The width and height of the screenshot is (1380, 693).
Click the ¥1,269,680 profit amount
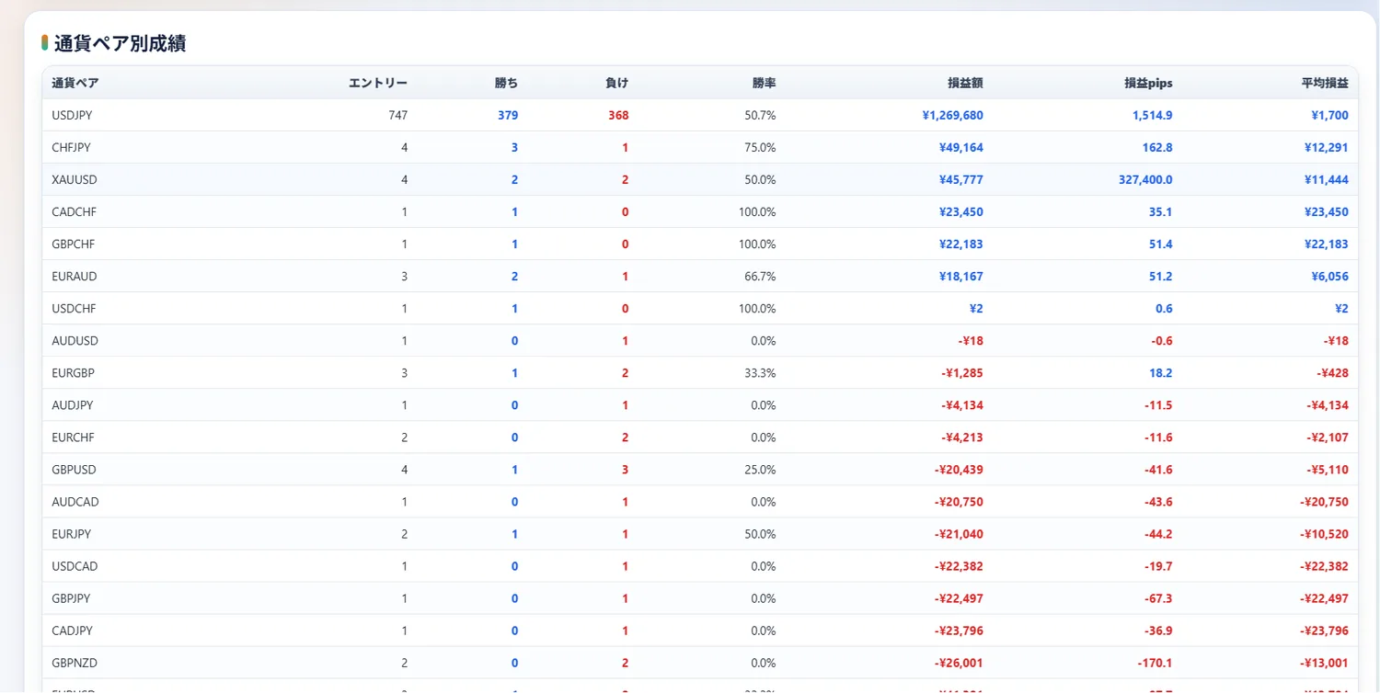click(952, 115)
